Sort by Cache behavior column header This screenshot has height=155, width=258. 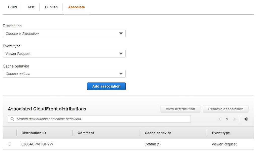158,133
